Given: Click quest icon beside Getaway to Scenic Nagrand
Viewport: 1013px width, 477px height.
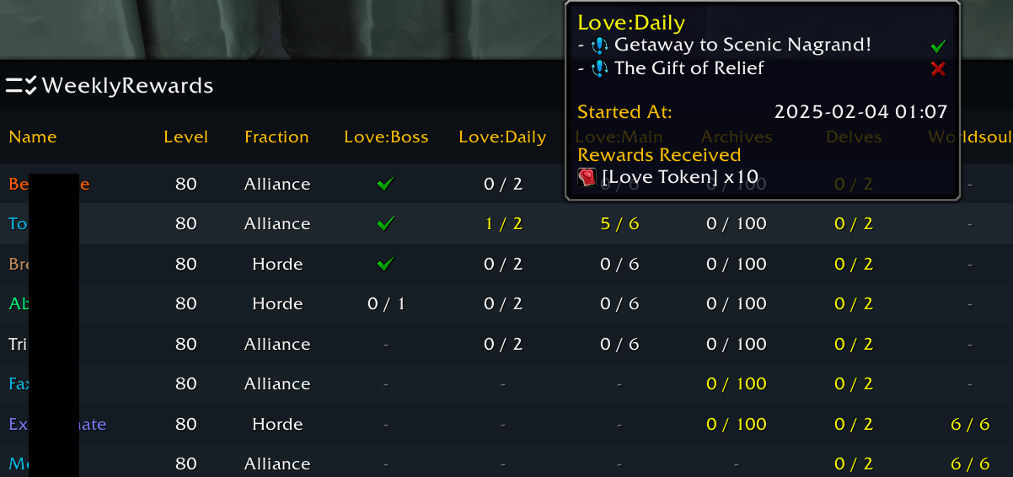Looking at the screenshot, I should [599, 46].
